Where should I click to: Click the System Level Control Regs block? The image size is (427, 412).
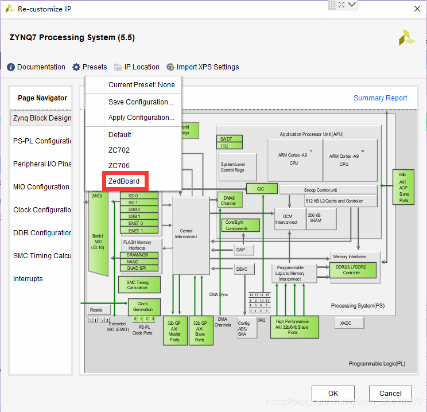pos(238,167)
